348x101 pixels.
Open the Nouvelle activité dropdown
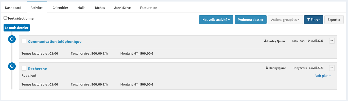[216, 20]
